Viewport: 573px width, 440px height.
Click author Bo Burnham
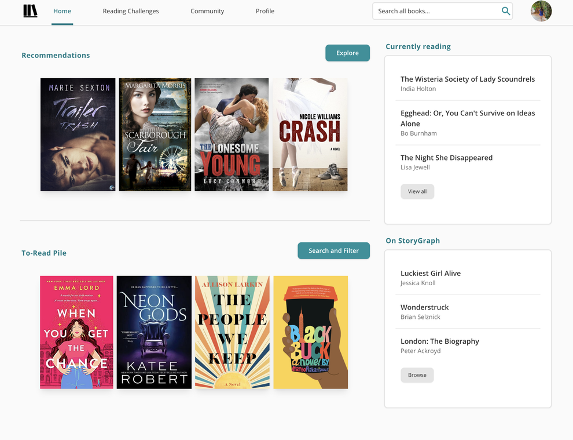click(x=418, y=133)
